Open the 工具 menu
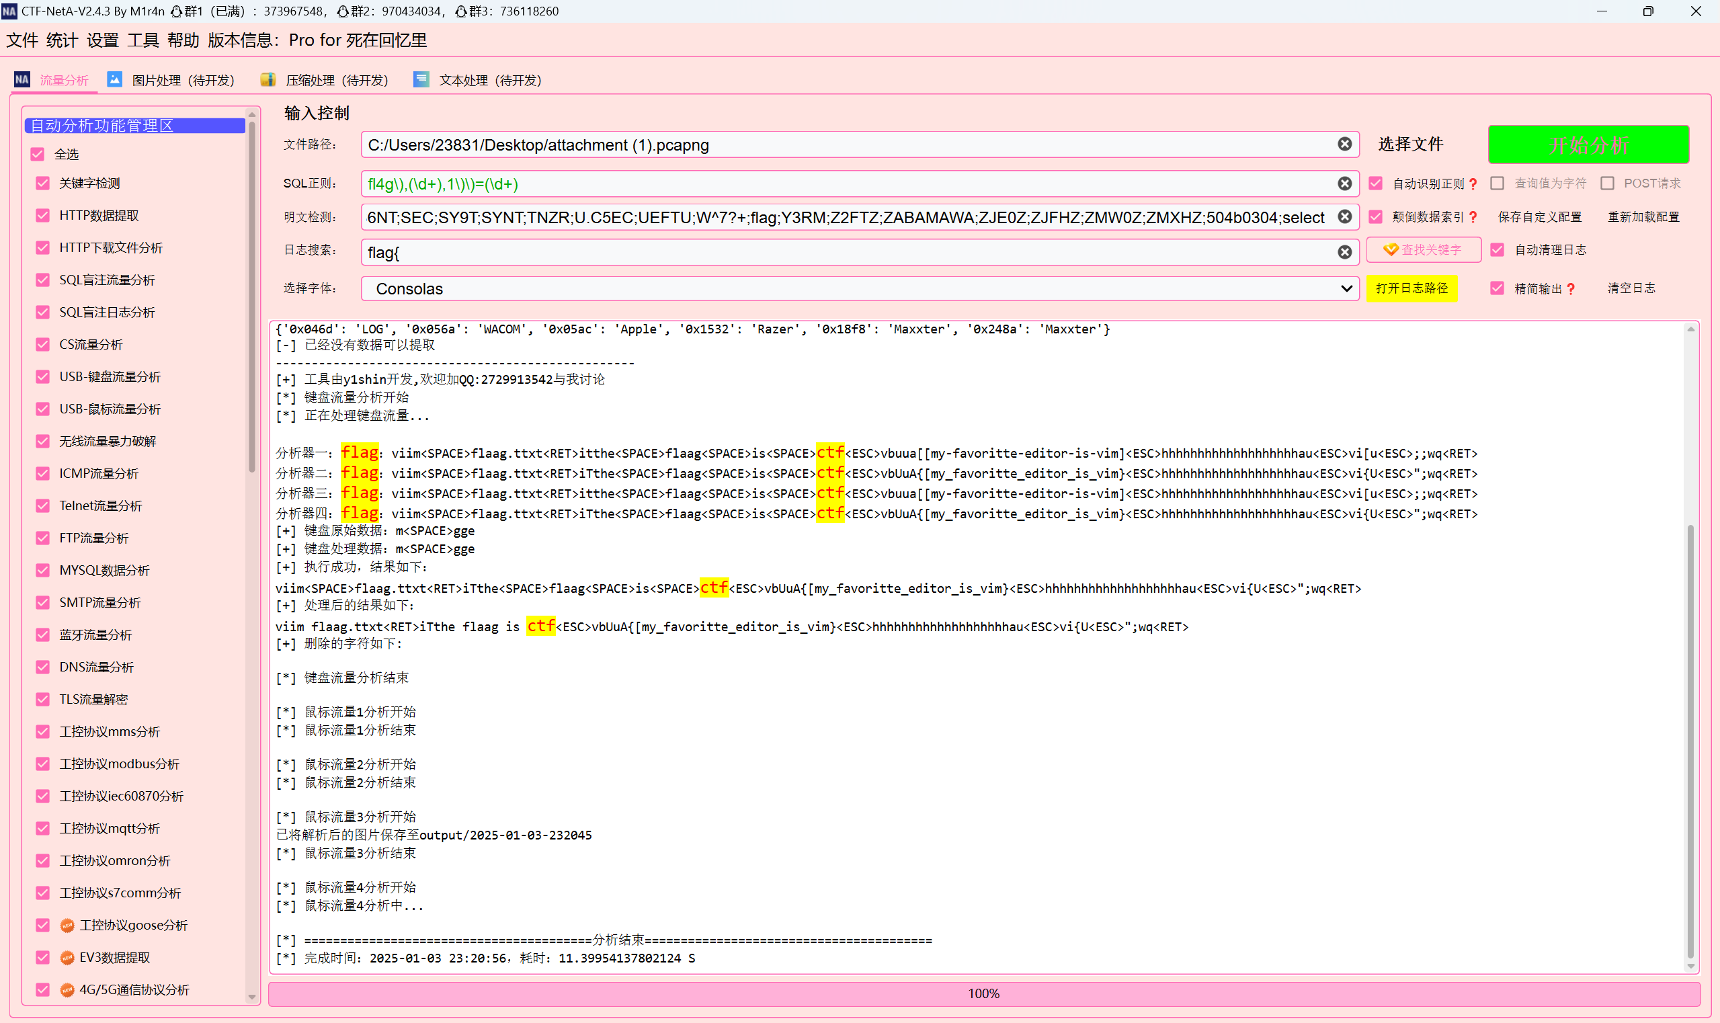 142,40
